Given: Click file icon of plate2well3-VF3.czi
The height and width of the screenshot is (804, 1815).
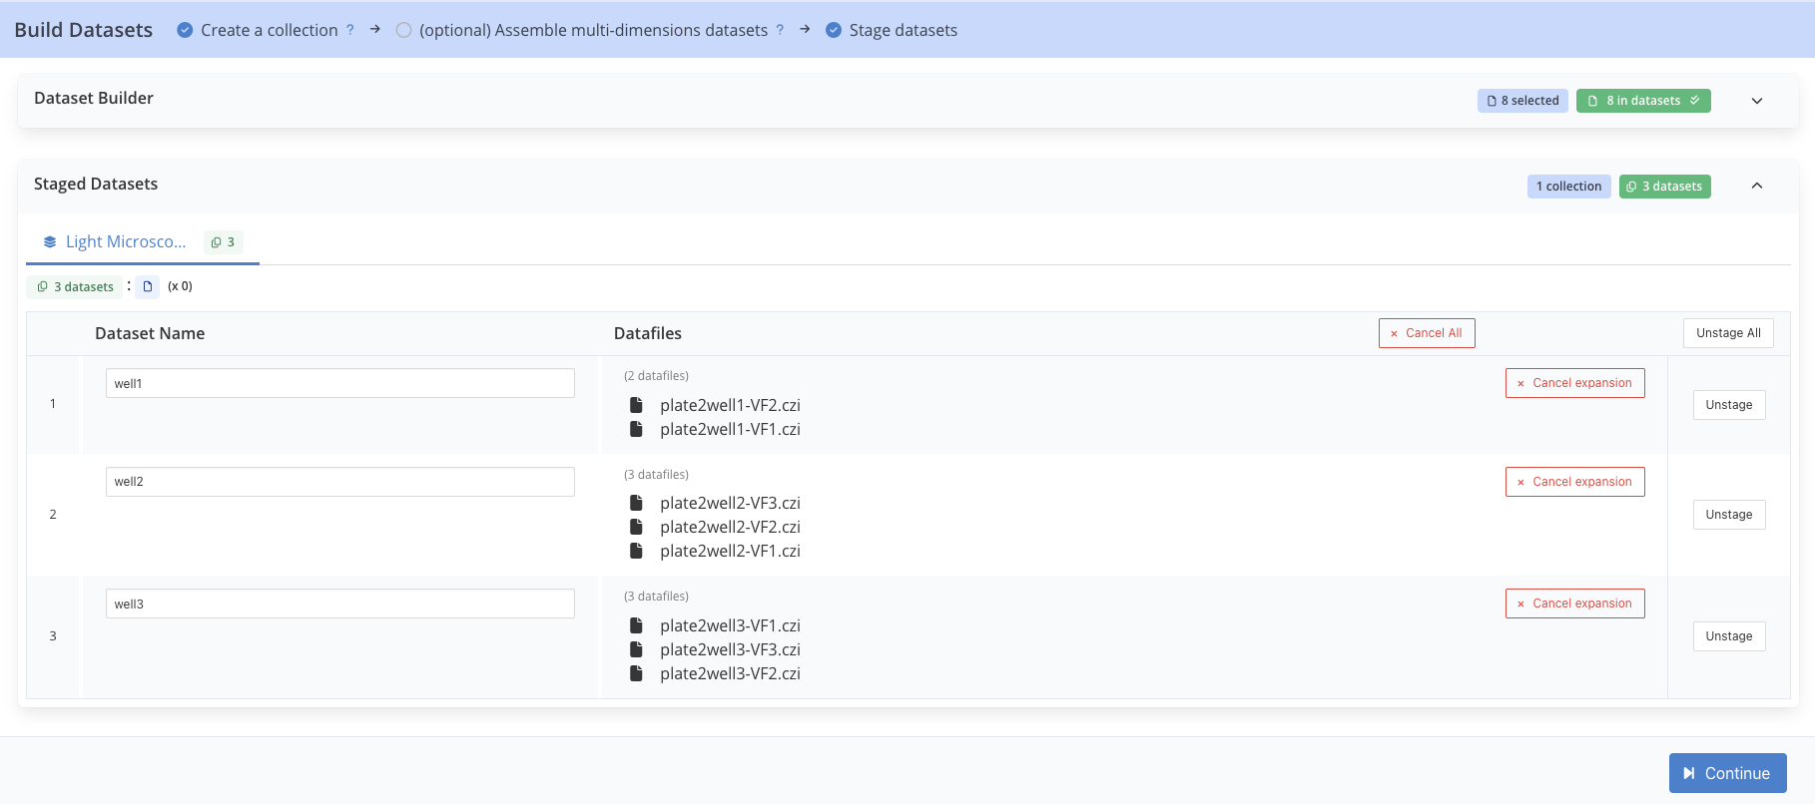Looking at the screenshot, I should (x=636, y=649).
